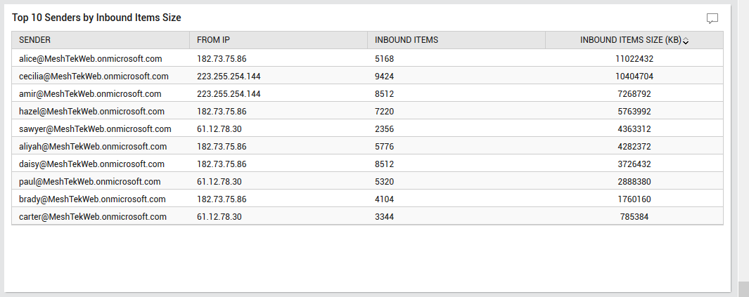
Task: Click the widget title Top 10 Senders
Action: coord(96,18)
